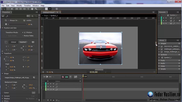Toggle visibility dot of layer _1 in timeline

(x=51, y=84)
